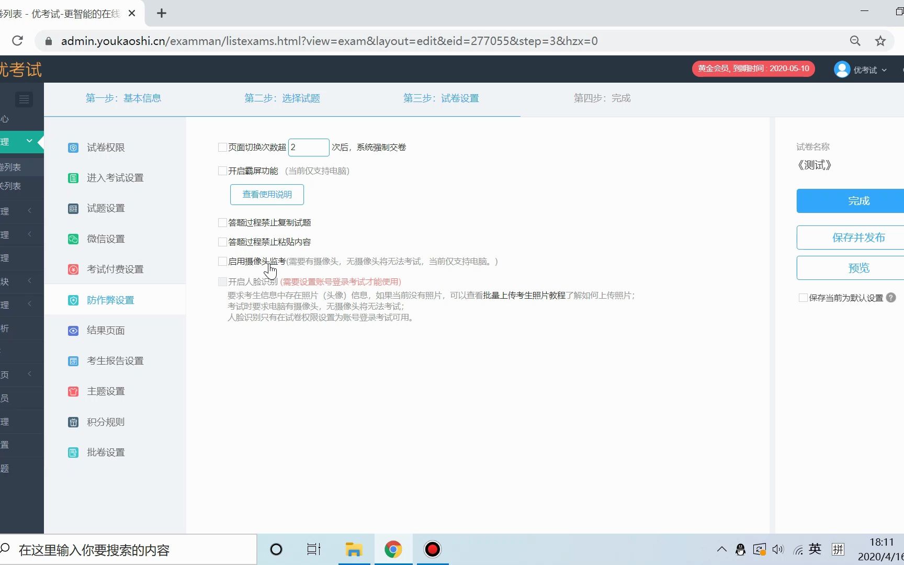The width and height of the screenshot is (904, 565).
Task: Click the 试卷权限 shield icon
Action: click(x=73, y=148)
